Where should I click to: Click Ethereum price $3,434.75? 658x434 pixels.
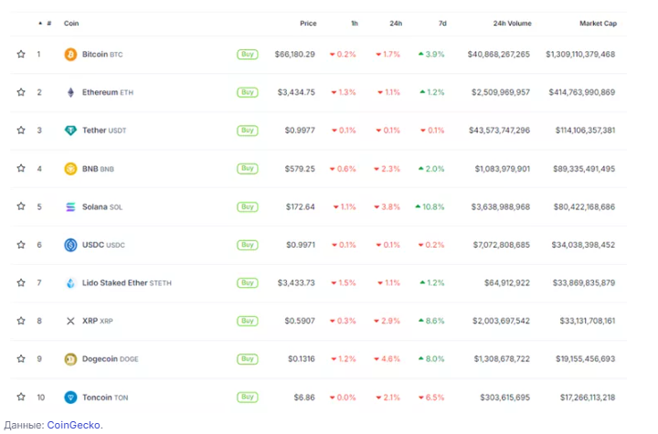click(x=296, y=92)
